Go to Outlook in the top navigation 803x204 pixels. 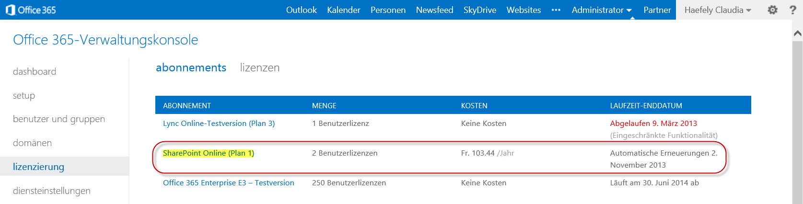[302, 10]
